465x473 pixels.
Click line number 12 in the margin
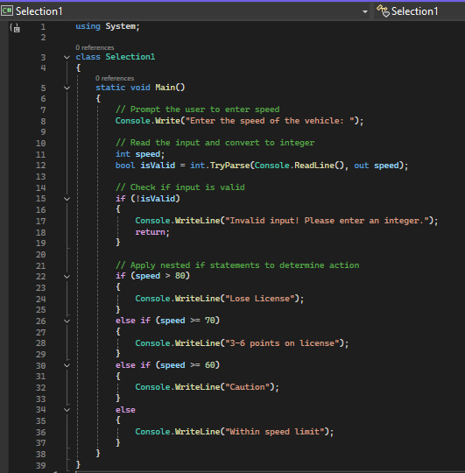[40, 166]
